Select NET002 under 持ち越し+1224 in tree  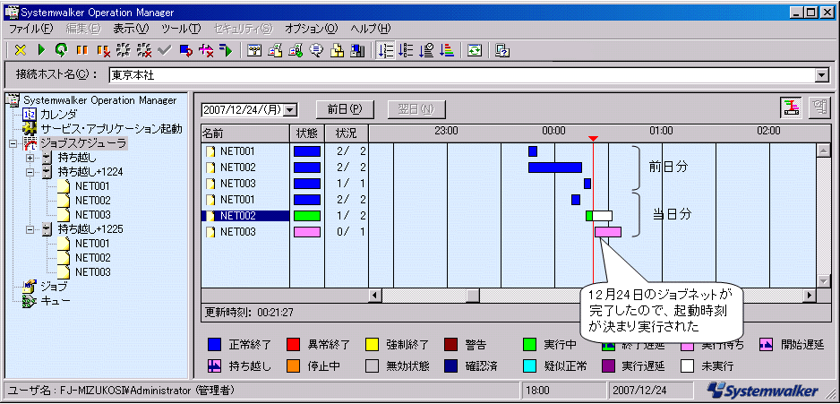(x=92, y=201)
